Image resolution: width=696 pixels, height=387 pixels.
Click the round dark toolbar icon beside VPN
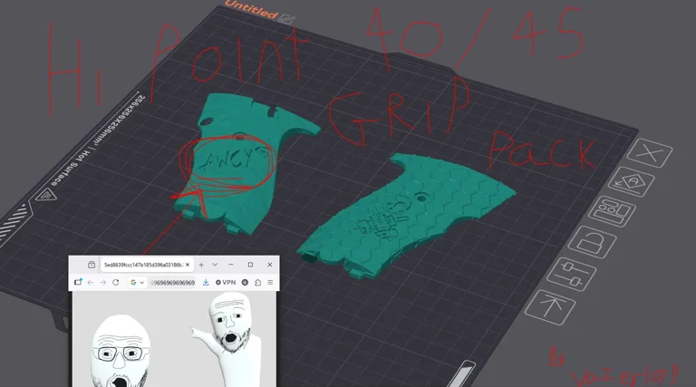(x=245, y=282)
